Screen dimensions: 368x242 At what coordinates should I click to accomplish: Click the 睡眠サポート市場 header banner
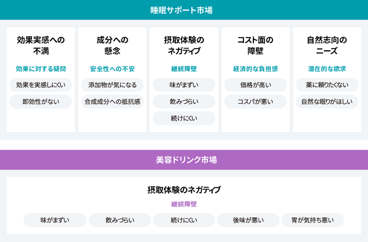click(x=184, y=10)
